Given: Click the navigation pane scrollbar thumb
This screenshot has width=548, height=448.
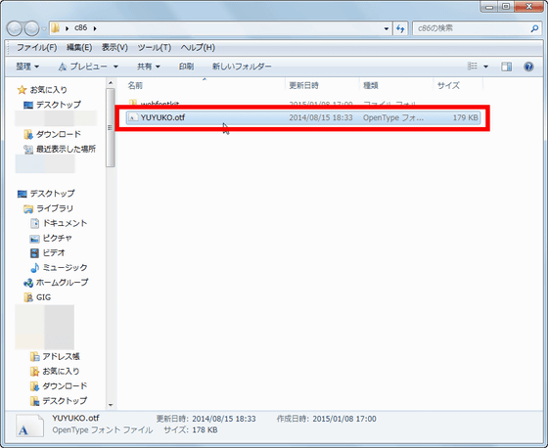Looking at the screenshot, I should click(x=111, y=127).
